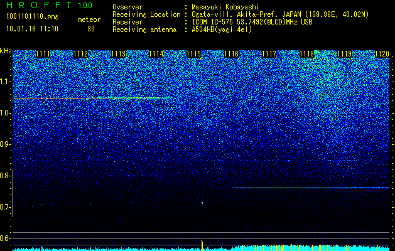Click the meteor count value 30
Image resolution: width=395 pixels, height=251 pixels.
point(91,29)
